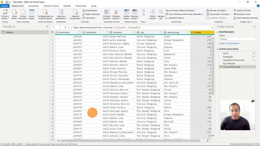Screen dimensions: 260x146
Task: Select the Vendas column header
Action: (x=202, y=32)
